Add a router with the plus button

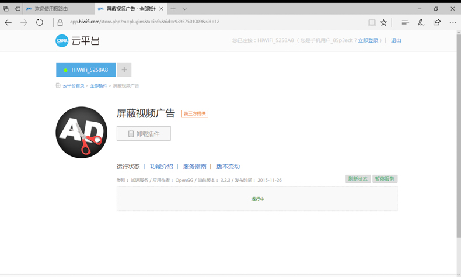[124, 70]
